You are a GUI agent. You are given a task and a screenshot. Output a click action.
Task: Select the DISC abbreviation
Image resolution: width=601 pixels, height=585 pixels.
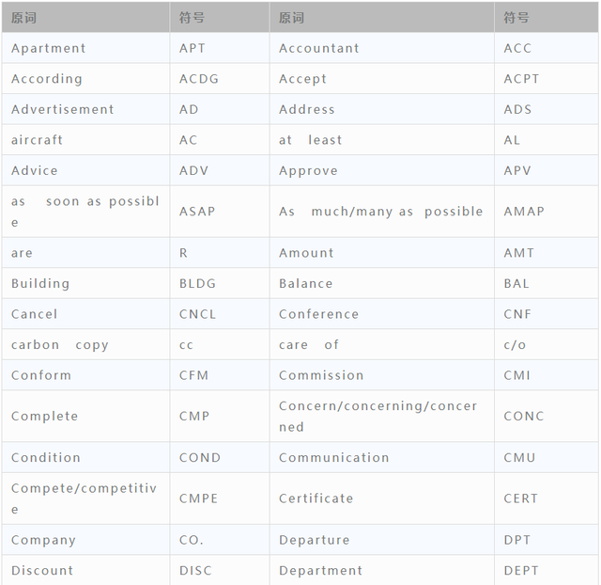(x=197, y=570)
